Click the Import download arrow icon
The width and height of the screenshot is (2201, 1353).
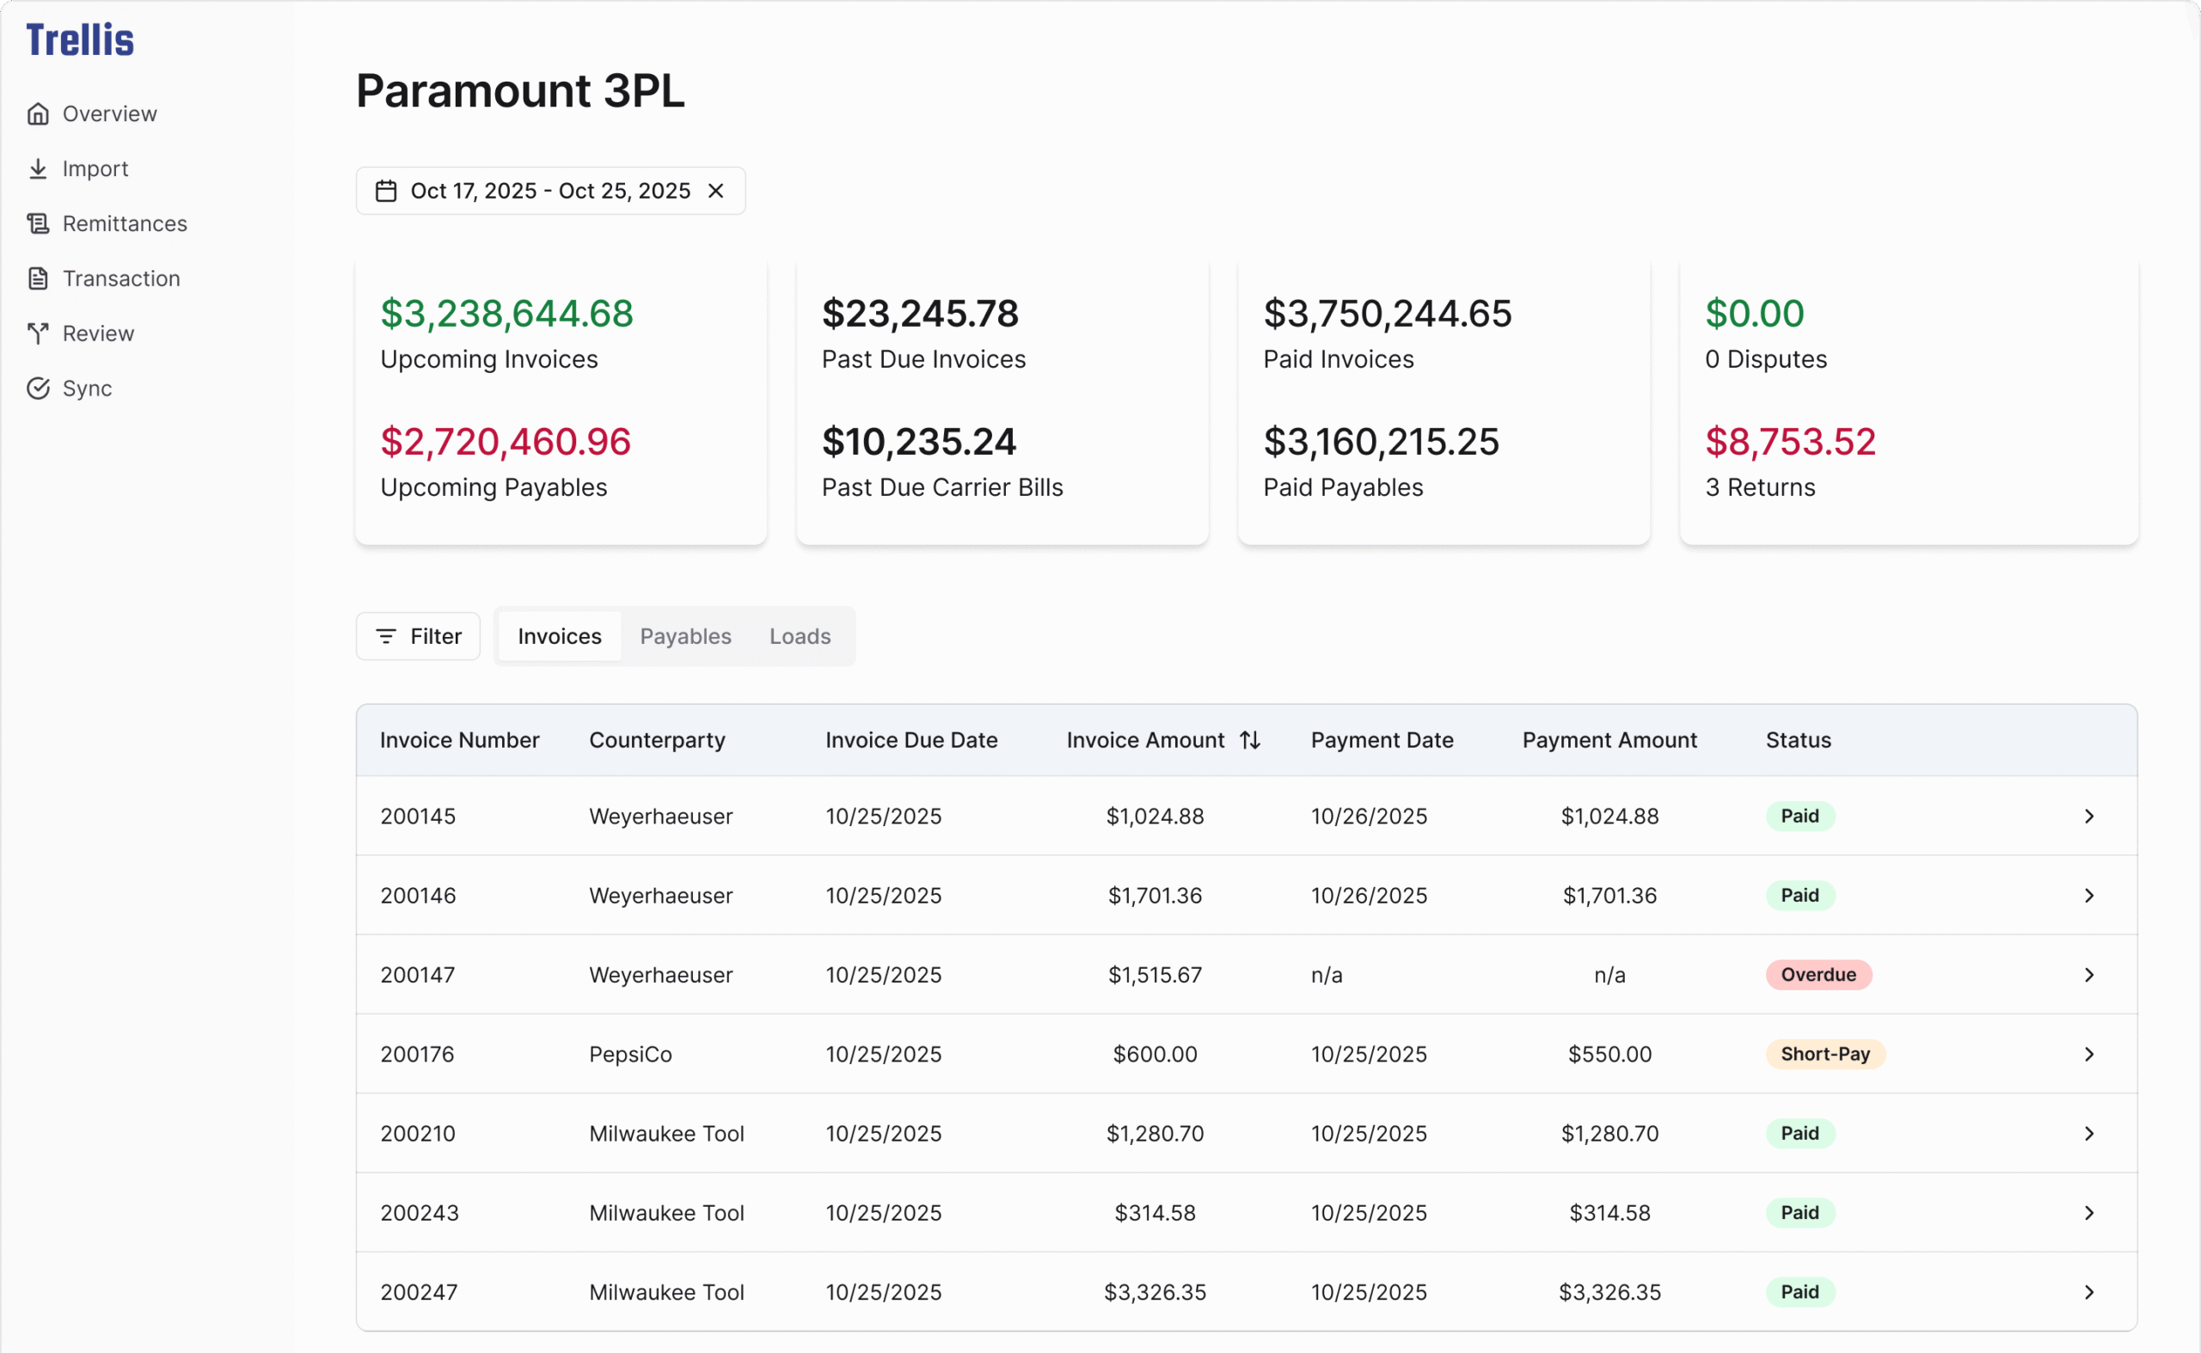click(x=38, y=168)
